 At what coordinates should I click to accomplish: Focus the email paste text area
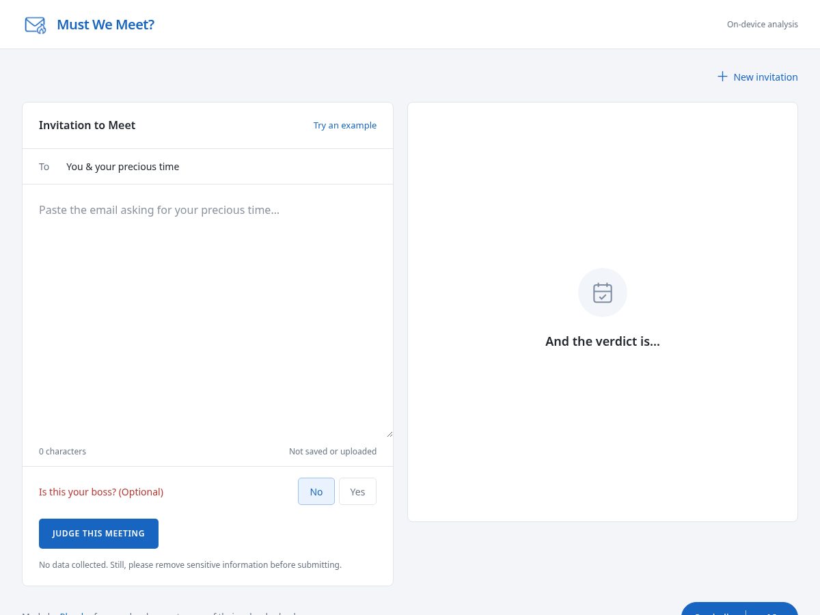208,311
